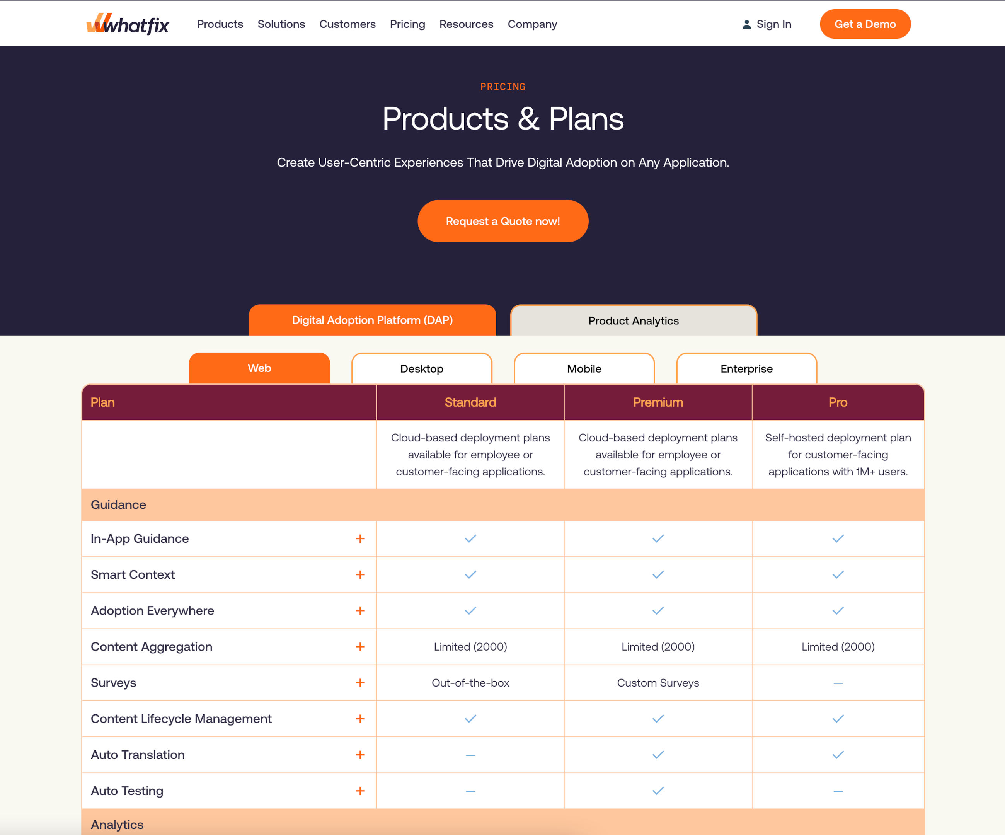
Task: Click the Adoption Everywhere expand icon
Action: (x=361, y=611)
